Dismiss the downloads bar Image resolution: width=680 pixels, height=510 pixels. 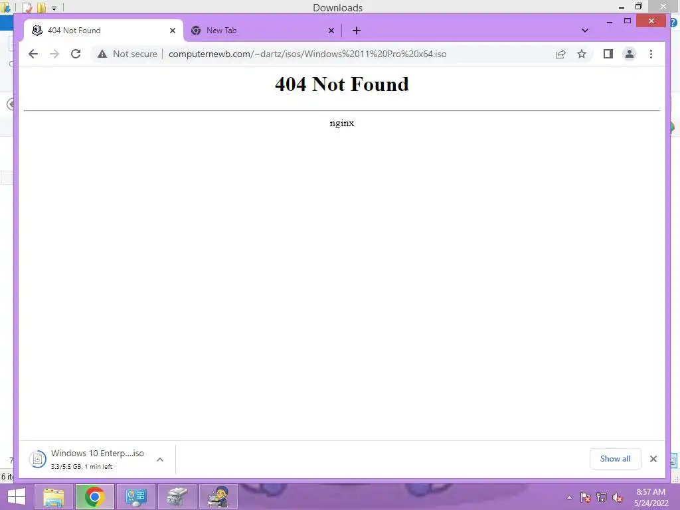653,459
